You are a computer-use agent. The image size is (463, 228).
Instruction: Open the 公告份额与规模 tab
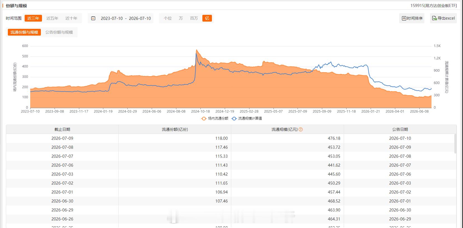(59, 32)
